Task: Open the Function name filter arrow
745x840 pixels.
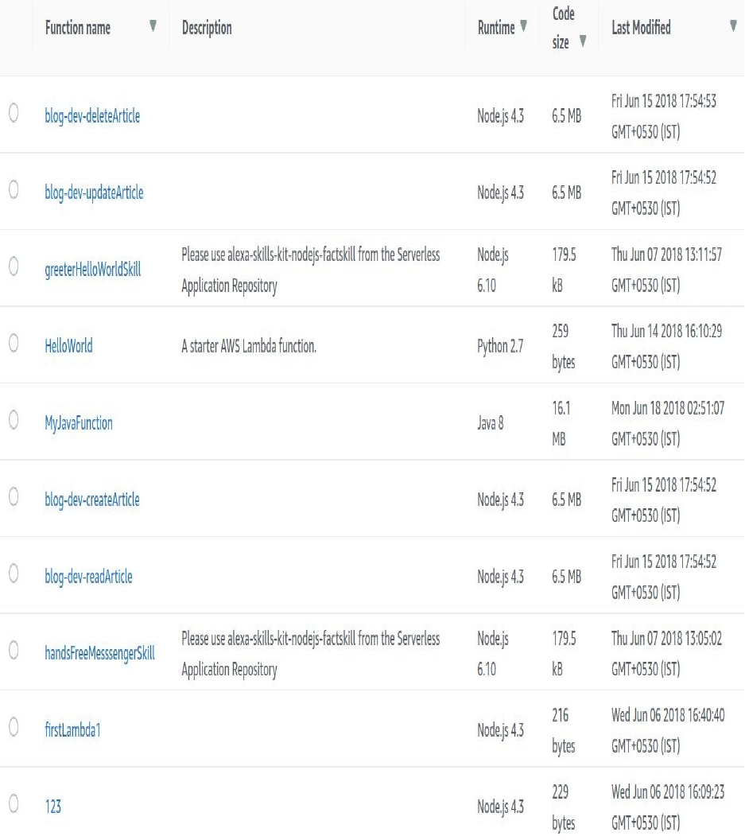Action: [153, 26]
